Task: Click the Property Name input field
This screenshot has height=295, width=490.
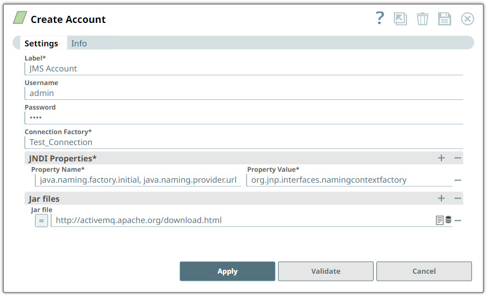Action: point(138,180)
